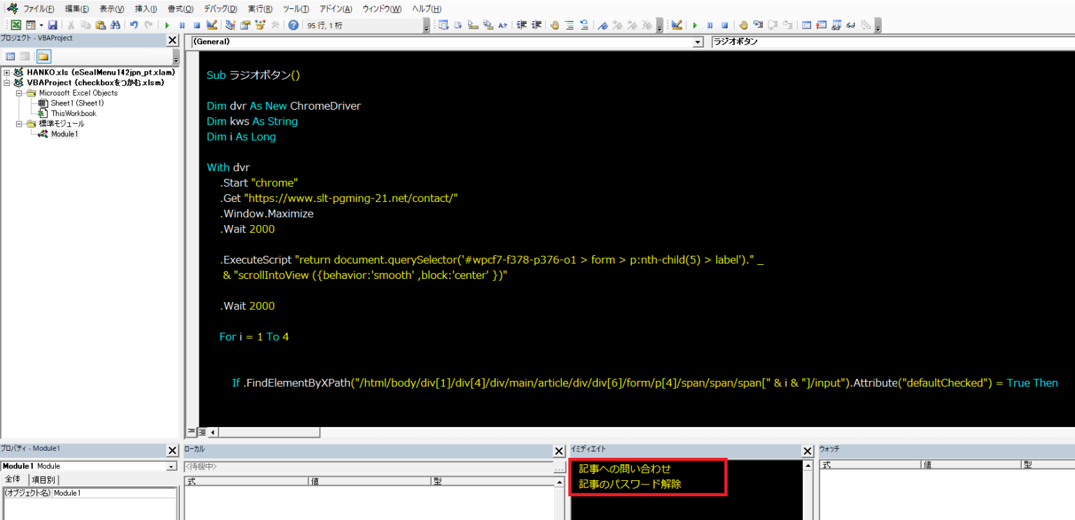Click the Save icon in the toolbar

(52, 25)
